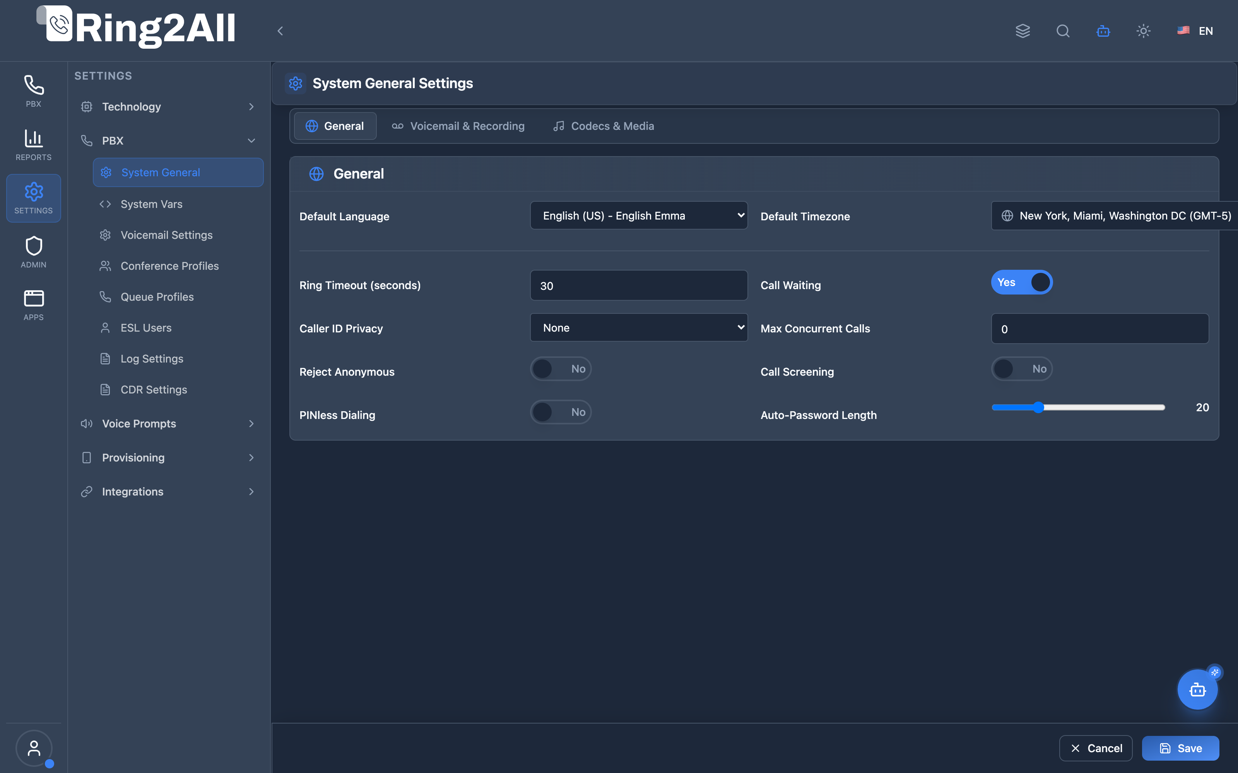Select the Settings gear in left rail

[33, 198]
